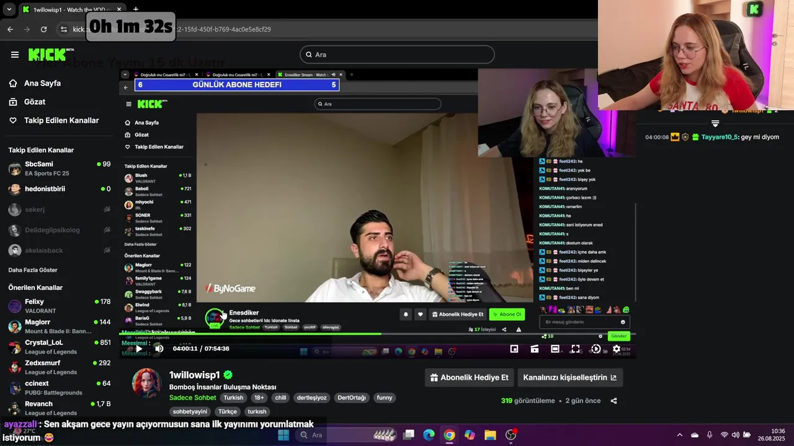The image size is (794, 446).
Task: Open akelaisback in followed channels
Action: tap(59, 250)
